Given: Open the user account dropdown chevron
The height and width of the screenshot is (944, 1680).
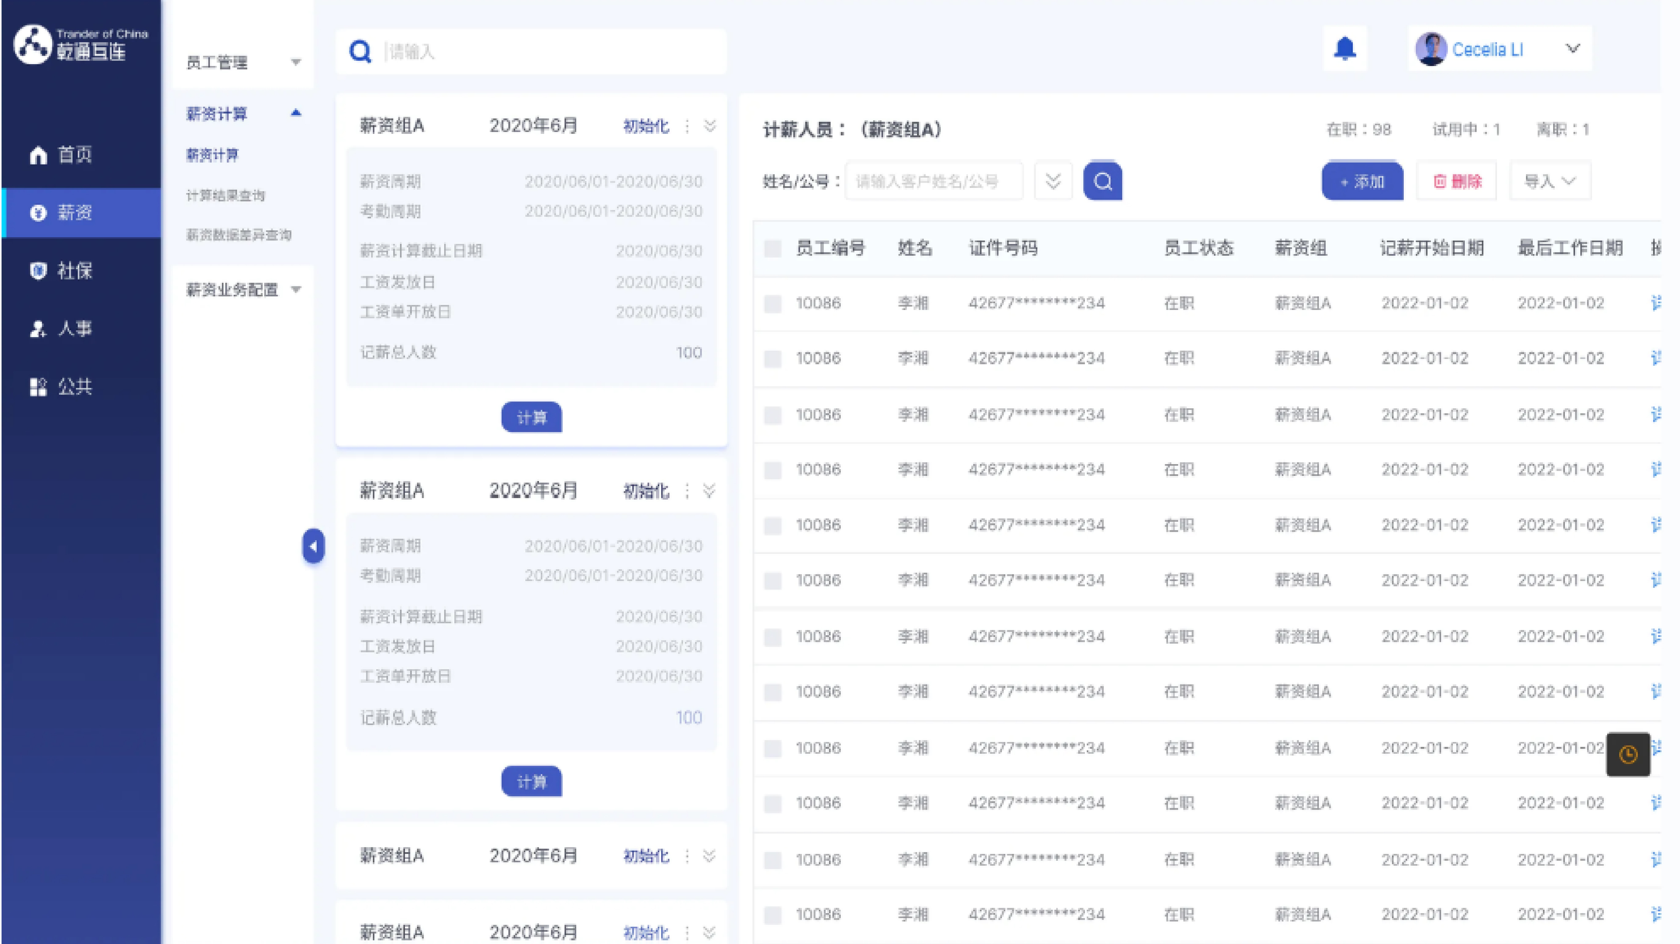Looking at the screenshot, I should (x=1572, y=49).
